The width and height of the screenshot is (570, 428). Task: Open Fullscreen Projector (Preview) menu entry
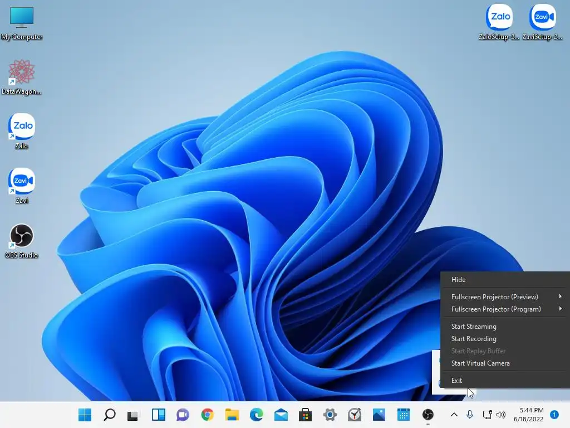pos(505,297)
